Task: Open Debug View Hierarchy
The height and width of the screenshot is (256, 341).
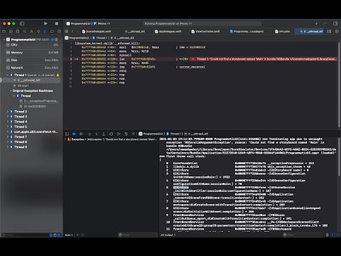Action: [x=111, y=134]
